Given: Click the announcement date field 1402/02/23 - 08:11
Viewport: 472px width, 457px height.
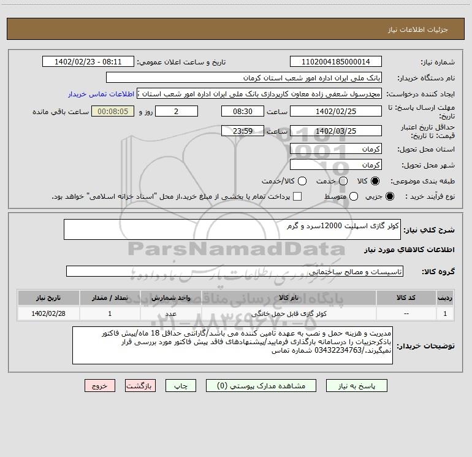Looking at the screenshot, I should coord(88,62).
